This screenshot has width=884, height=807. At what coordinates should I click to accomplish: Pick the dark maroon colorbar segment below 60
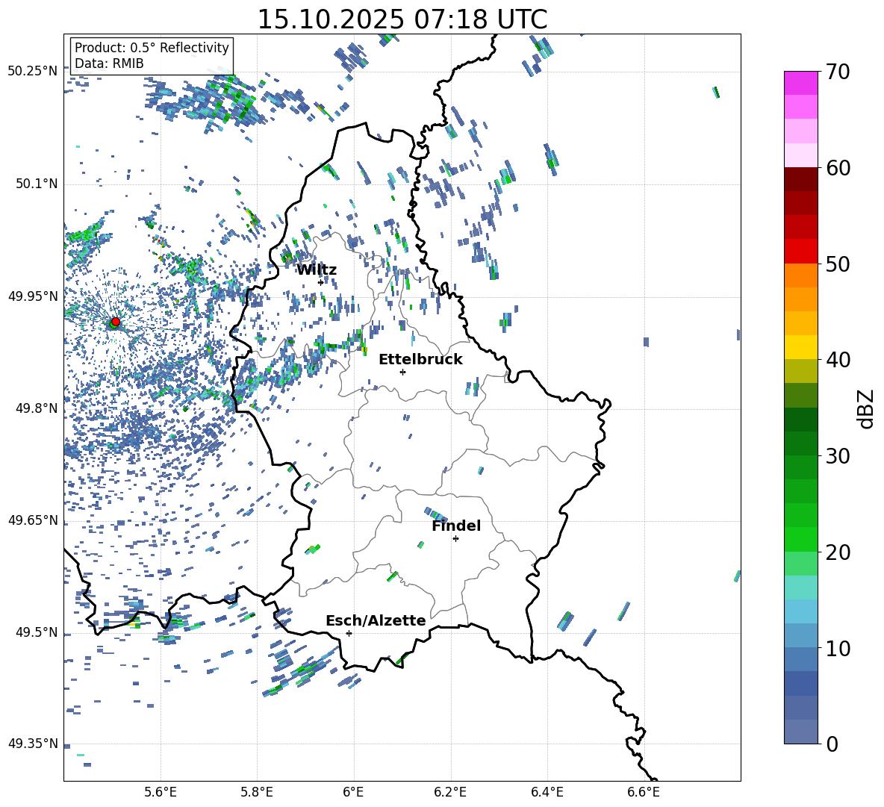click(x=800, y=179)
